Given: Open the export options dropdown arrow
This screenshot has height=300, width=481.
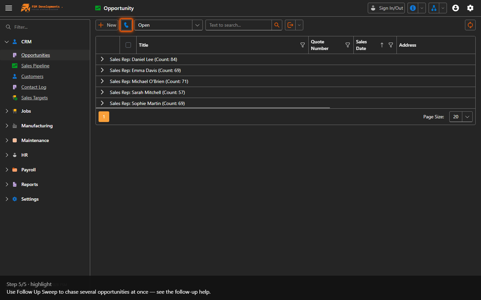Looking at the screenshot, I should (x=299, y=25).
